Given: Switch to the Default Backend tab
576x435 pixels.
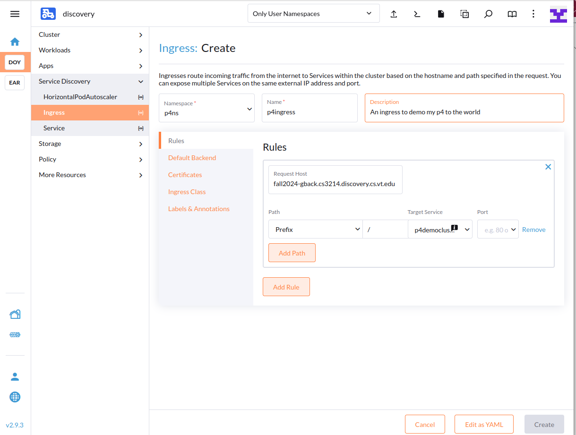Looking at the screenshot, I should point(192,158).
